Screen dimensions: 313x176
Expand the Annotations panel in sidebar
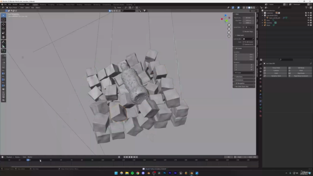pos(244,80)
